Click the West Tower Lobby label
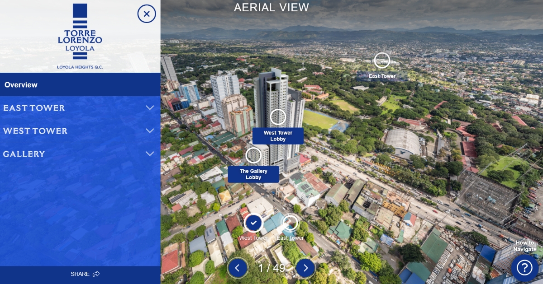This screenshot has height=284, width=543. click(278, 136)
